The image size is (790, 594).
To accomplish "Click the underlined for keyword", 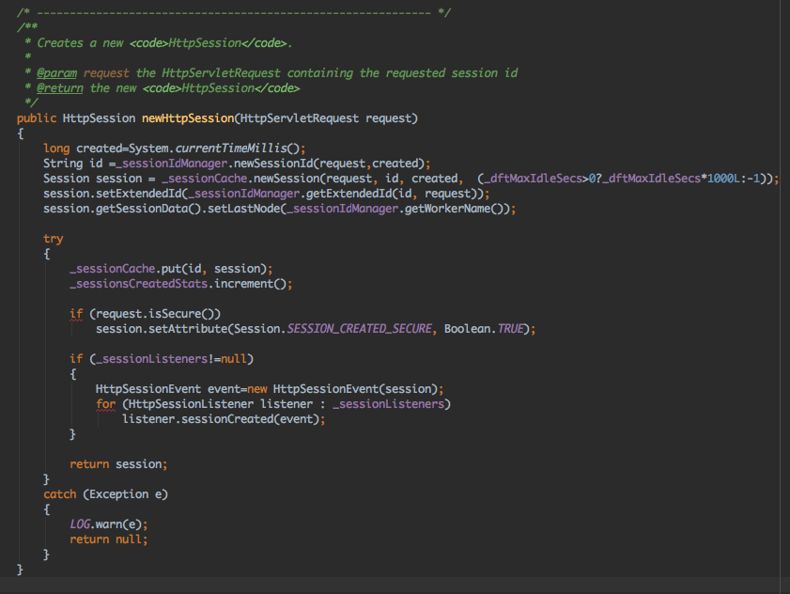I will click(105, 404).
